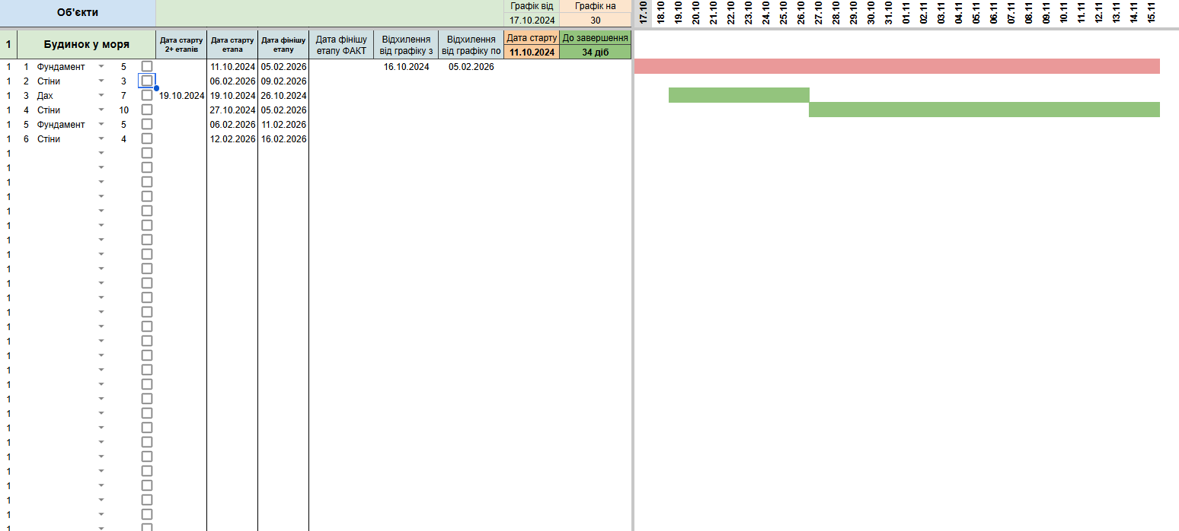
Task: Select the 09.02.2026 finish date cell
Action: click(x=283, y=81)
